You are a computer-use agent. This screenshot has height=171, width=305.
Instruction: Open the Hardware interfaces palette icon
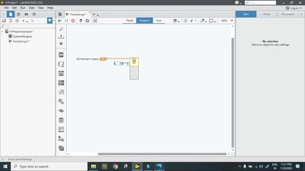[61, 139]
